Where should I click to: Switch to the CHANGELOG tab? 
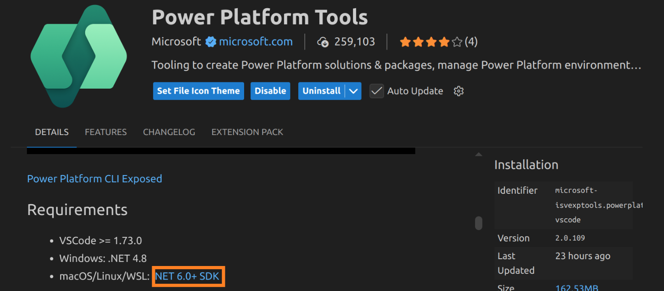click(x=169, y=132)
